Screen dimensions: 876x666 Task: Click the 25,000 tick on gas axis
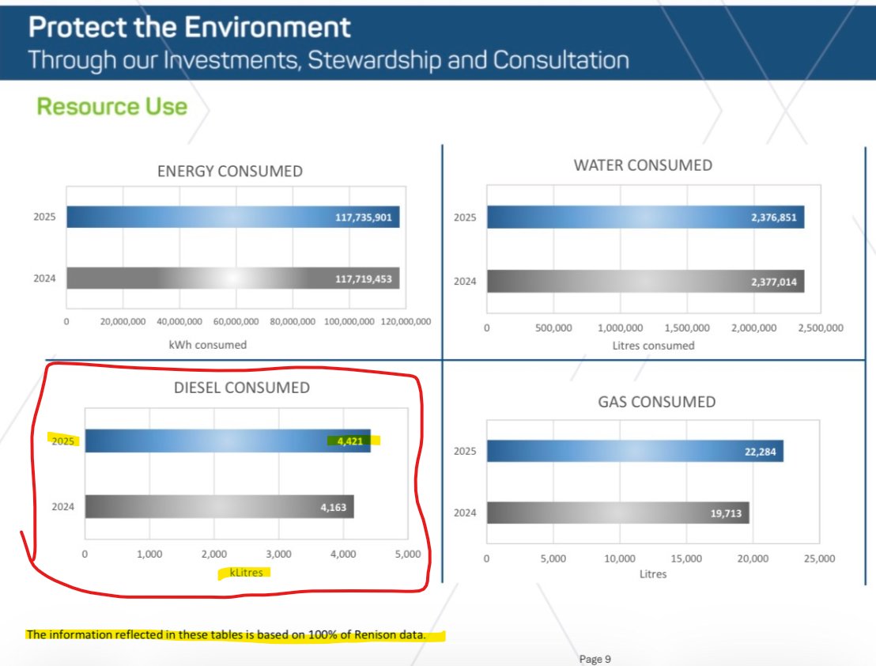pyautogui.click(x=819, y=558)
